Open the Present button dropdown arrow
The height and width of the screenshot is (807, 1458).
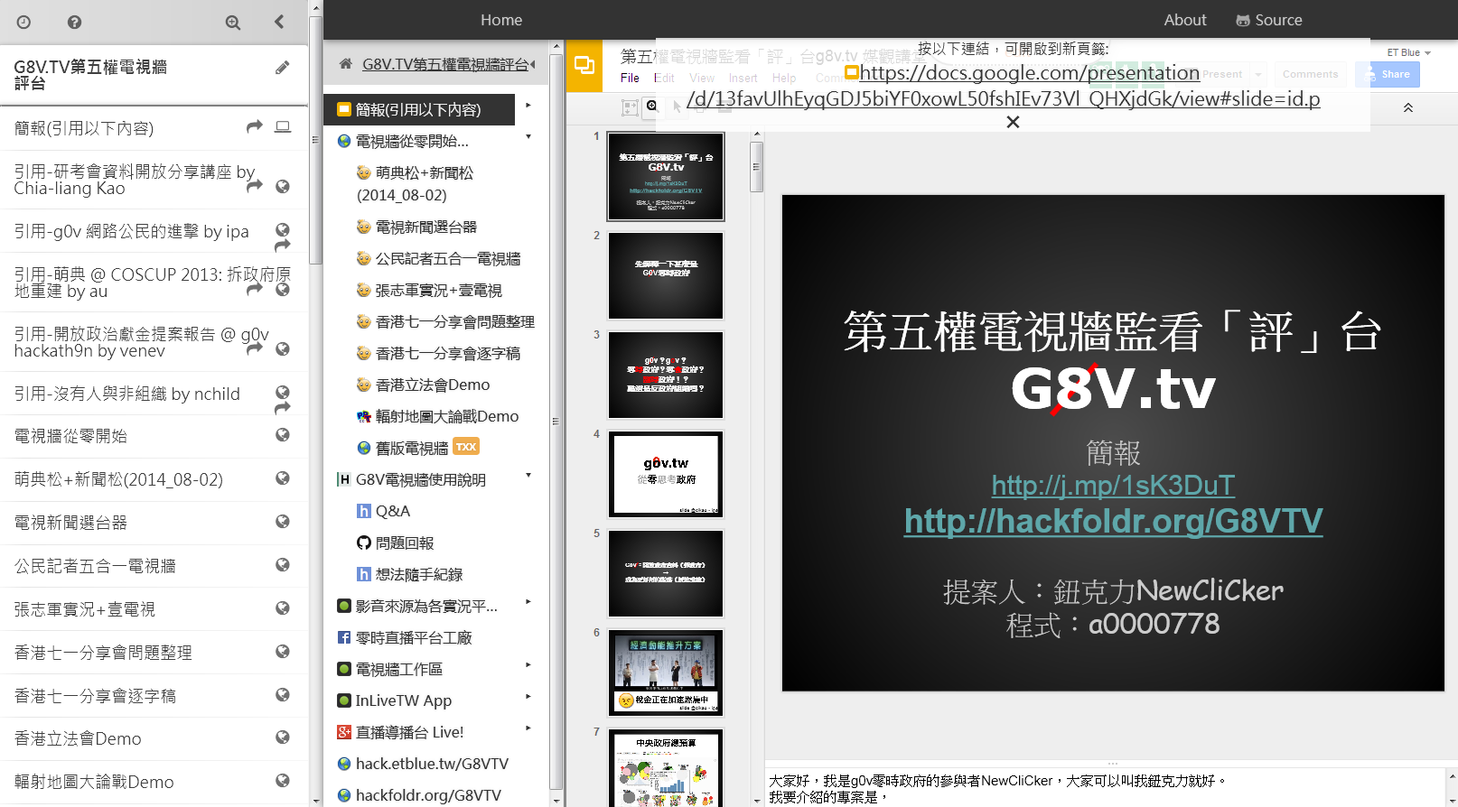(1258, 75)
